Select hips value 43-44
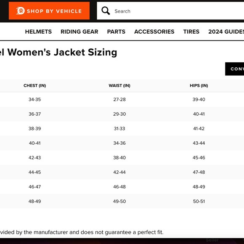244x244 pixels. click(199, 143)
